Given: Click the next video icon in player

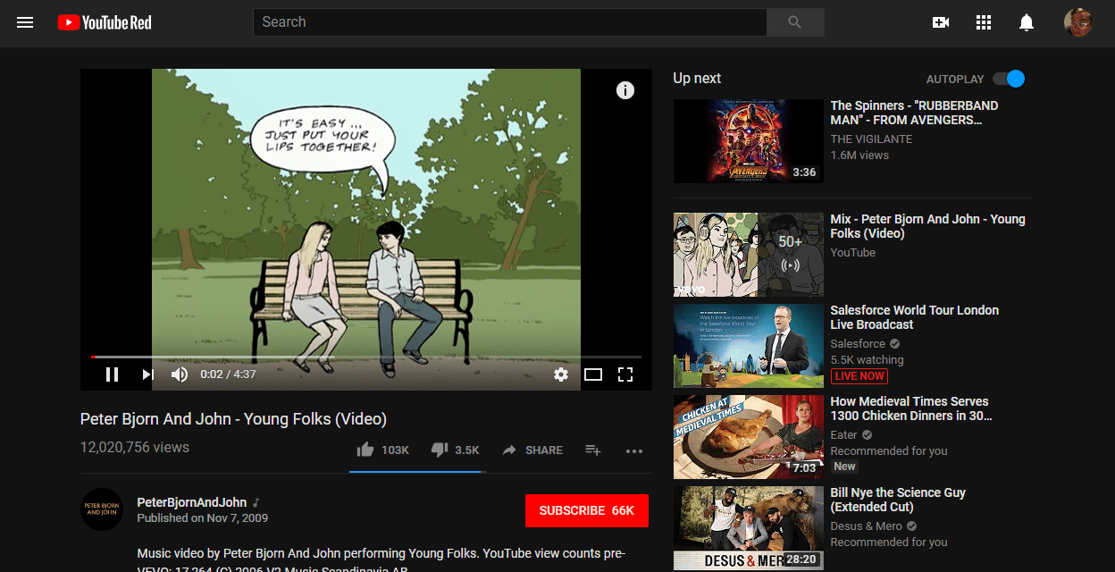Looking at the screenshot, I should [x=147, y=374].
